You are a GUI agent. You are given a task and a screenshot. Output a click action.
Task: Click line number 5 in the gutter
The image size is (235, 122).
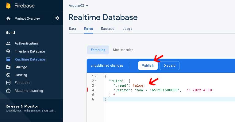point(93,95)
